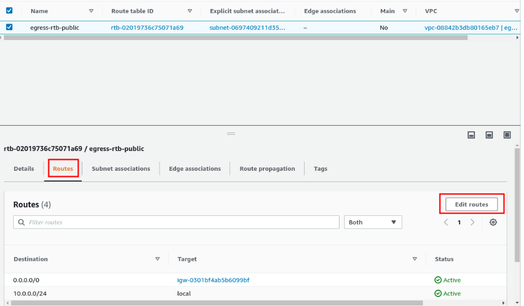
Task: Click Active status icon for 0.0.0.0/0 route
Action: click(x=438, y=280)
